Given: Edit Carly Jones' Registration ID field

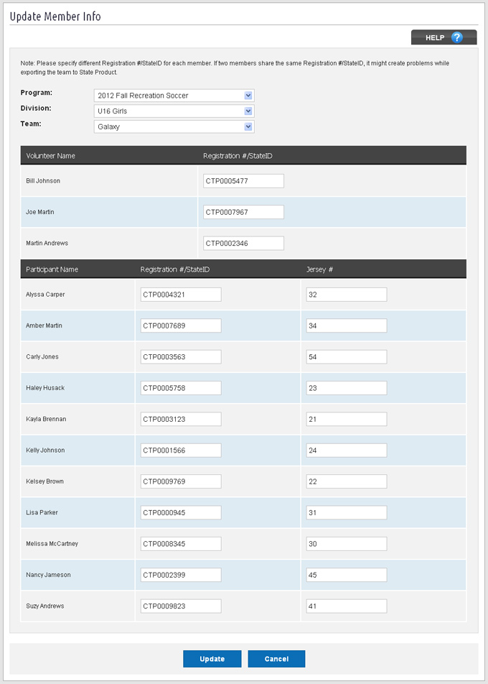Looking at the screenshot, I should tap(181, 357).
